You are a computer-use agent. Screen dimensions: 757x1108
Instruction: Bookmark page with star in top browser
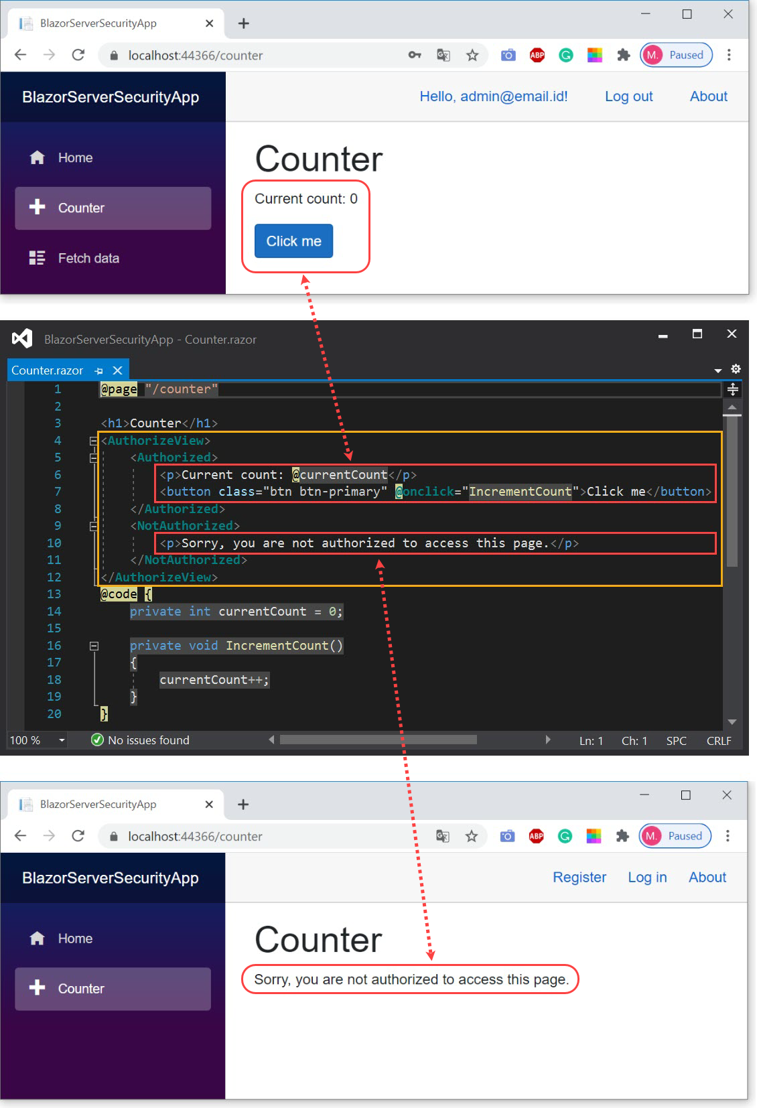tap(472, 55)
